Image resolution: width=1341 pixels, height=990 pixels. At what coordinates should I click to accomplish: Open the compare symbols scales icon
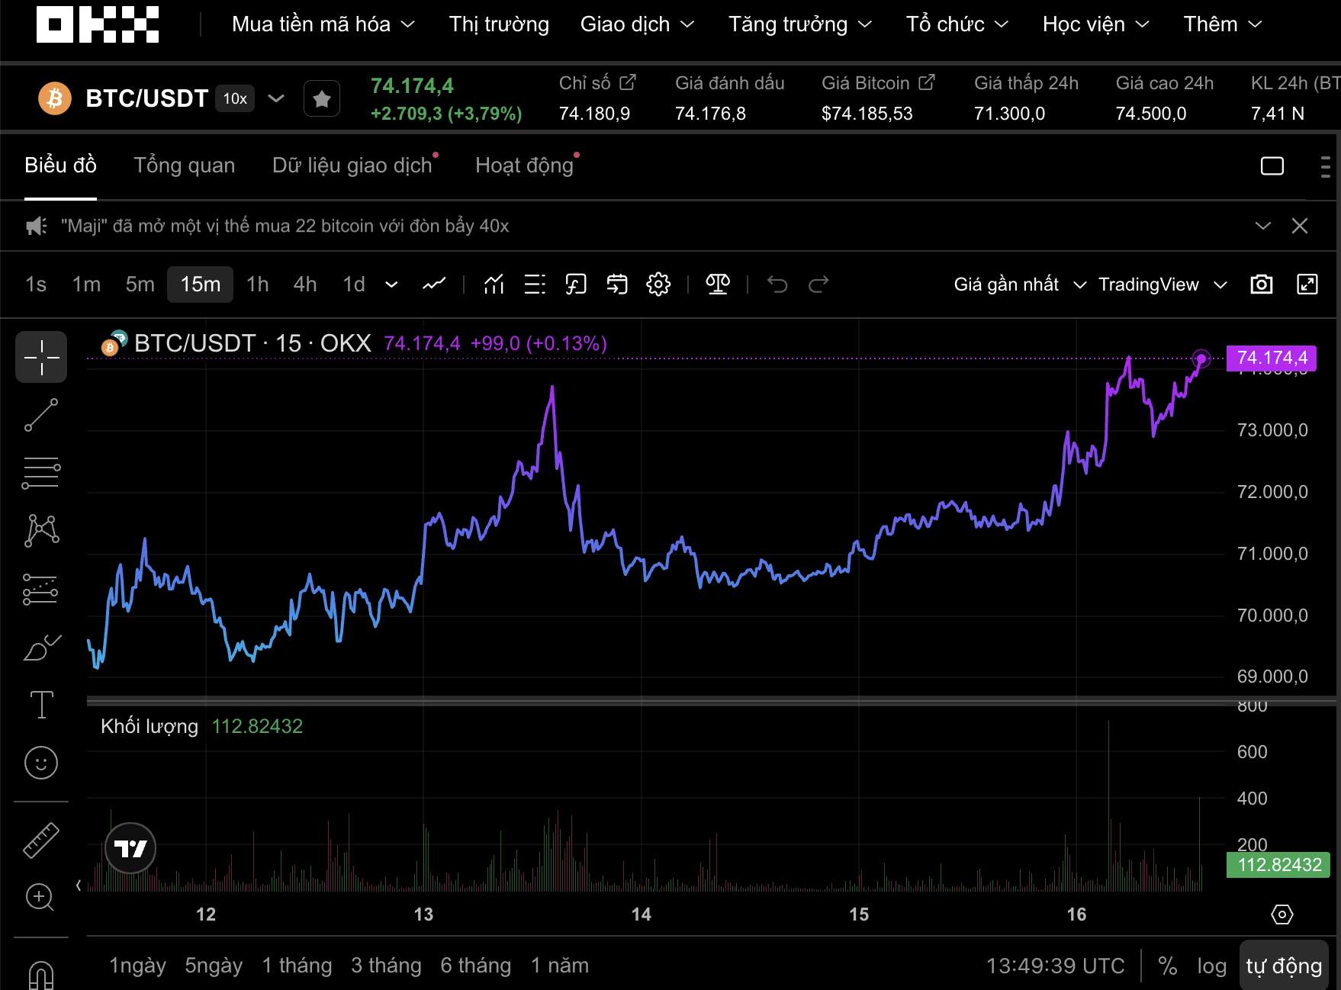point(718,284)
